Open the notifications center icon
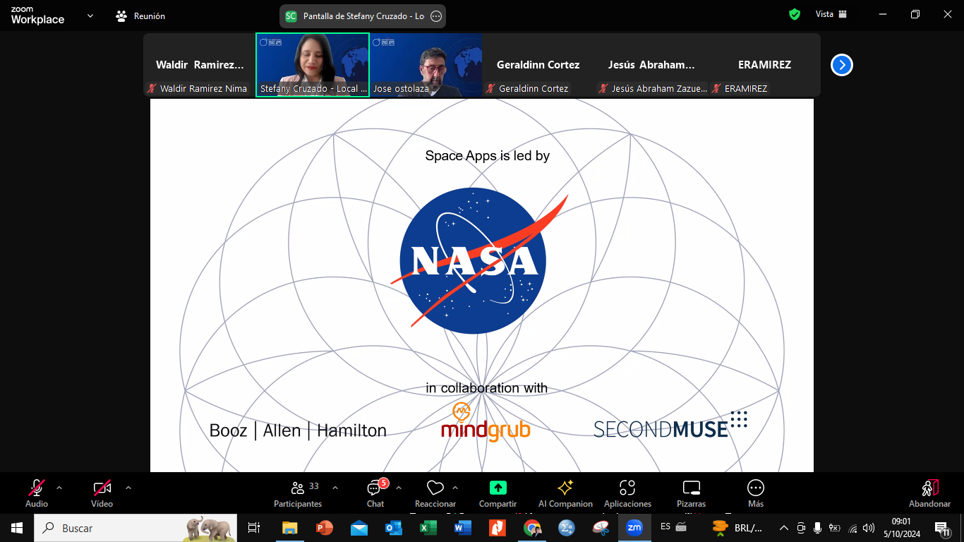This screenshot has width=964, height=542. [941, 528]
